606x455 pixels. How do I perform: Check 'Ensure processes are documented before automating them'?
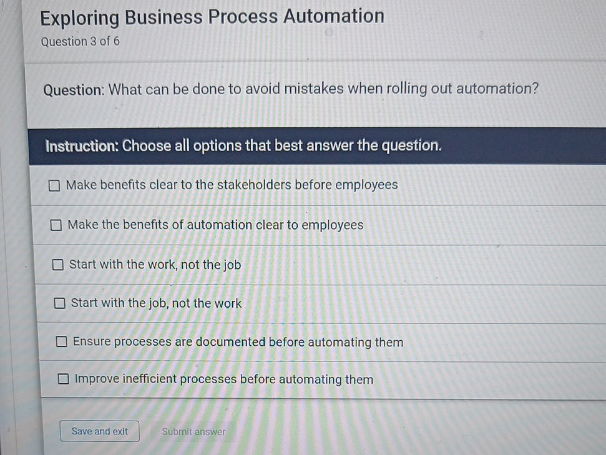pyautogui.click(x=61, y=341)
